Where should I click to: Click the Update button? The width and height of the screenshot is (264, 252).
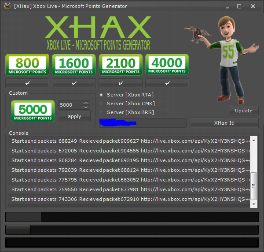[x=243, y=111]
